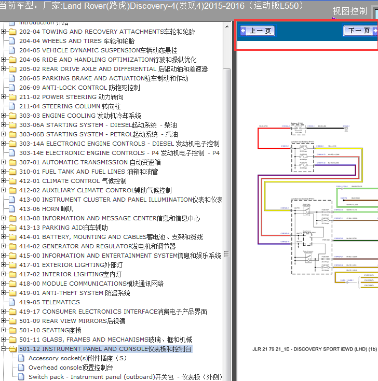The image size is (378, 381).
Task: Expand 205-02 Rear Drive Axle node
Action: pyautogui.click(x=4, y=69)
